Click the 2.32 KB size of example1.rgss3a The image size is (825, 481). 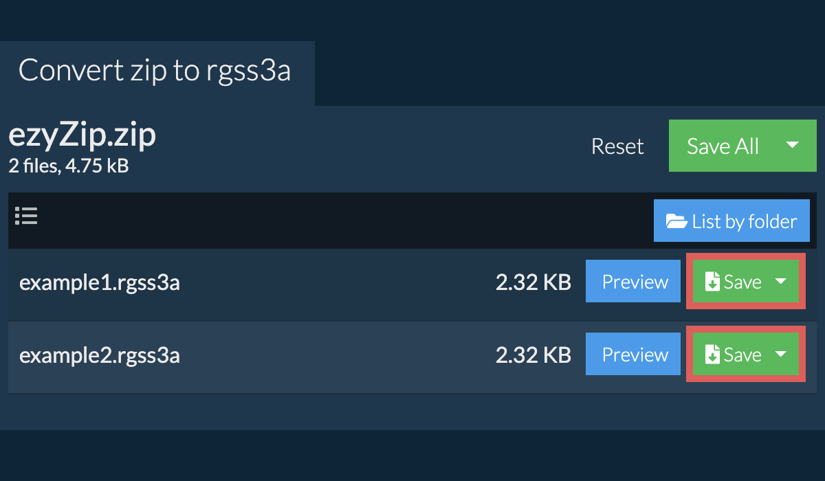point(534,281)
